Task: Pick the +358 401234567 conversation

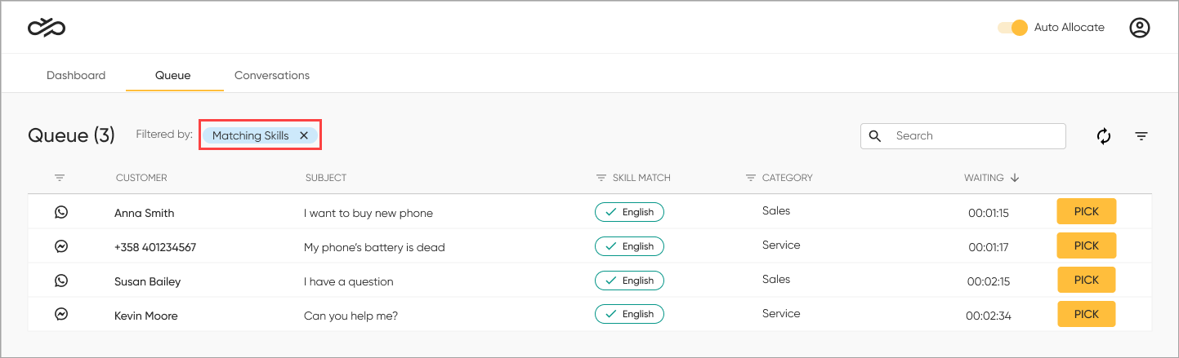Action: point(1087,245)
